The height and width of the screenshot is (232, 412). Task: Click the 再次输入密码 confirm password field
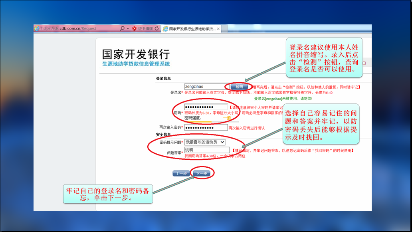point(206,127)
